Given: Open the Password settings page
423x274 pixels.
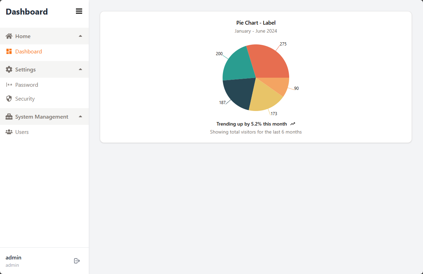Looking at the screenshot, I should (44, 85).
